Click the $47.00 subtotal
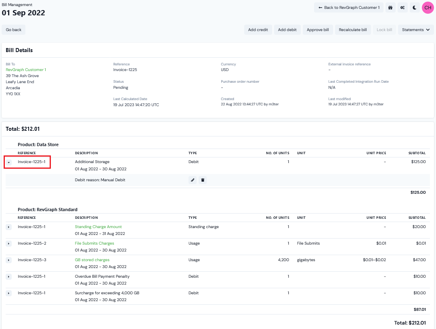 point(419,260)
